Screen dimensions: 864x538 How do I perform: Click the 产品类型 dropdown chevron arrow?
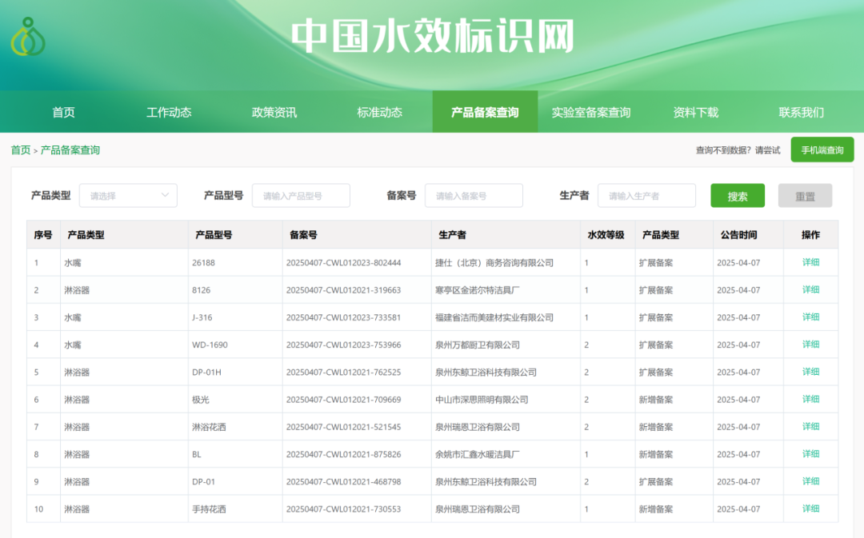click(x=165, y=195)
